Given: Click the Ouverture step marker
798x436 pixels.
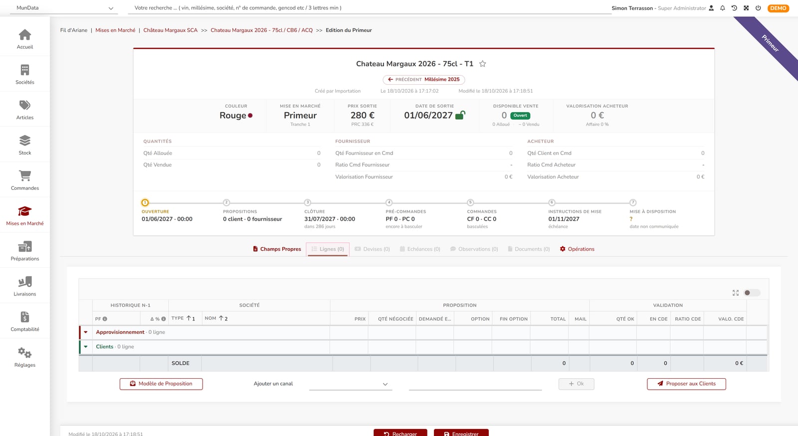Looking at the screenshot, I should 145,203.
